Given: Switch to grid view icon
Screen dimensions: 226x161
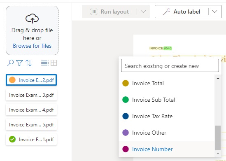Looking at the screenshot, I should (x=54, y=63).
